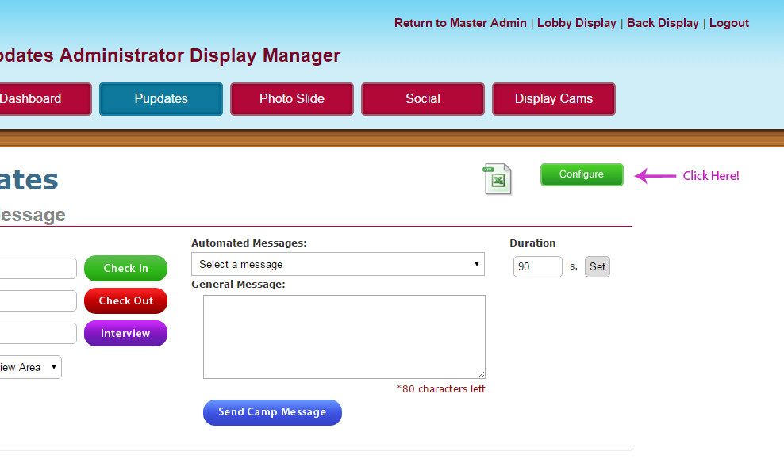Click the green Configure button
This screenshot has width=784, height=463.
point(582,174)
